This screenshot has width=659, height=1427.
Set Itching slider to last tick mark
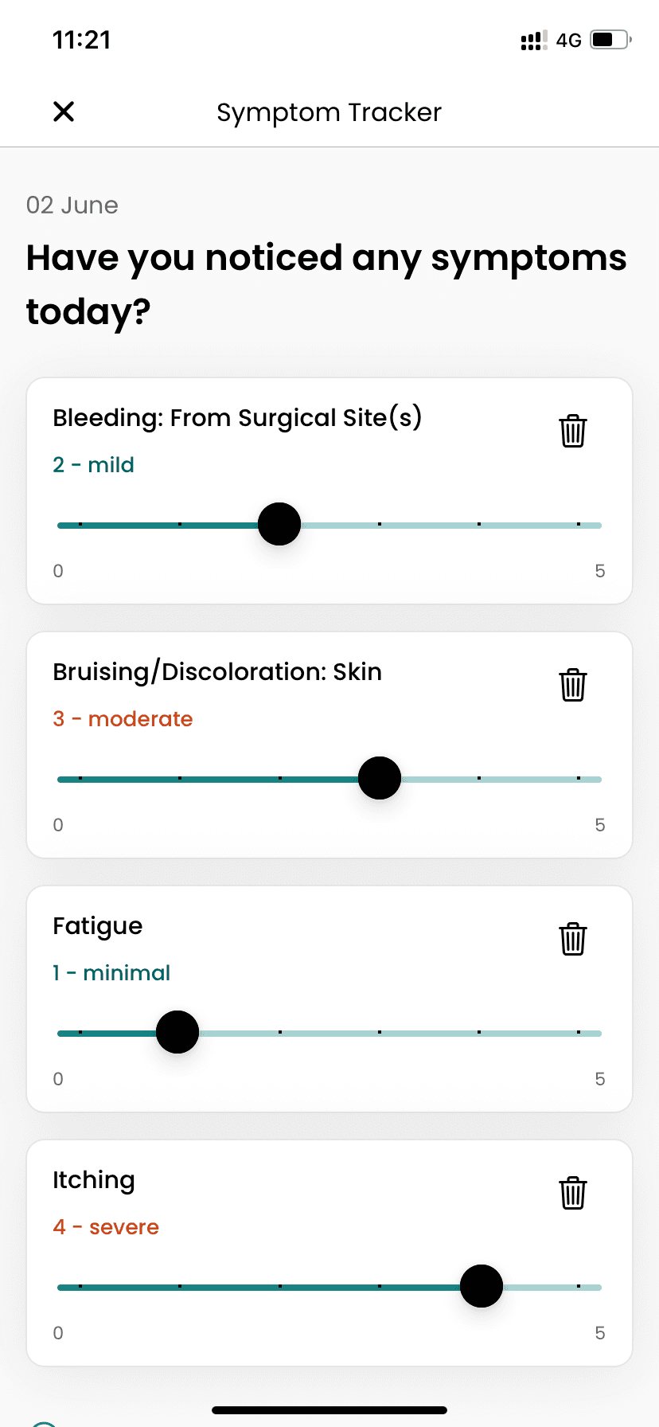[579, 1287]
